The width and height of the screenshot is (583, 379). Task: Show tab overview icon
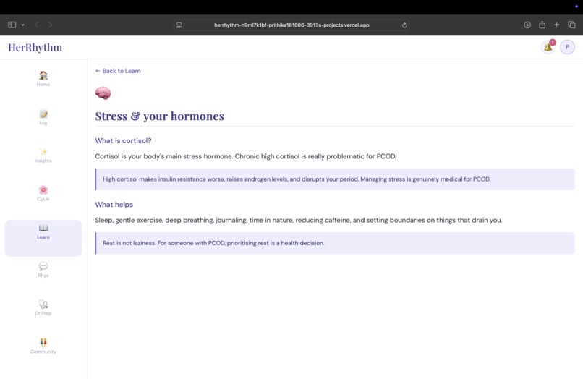(x=572, y=25)
